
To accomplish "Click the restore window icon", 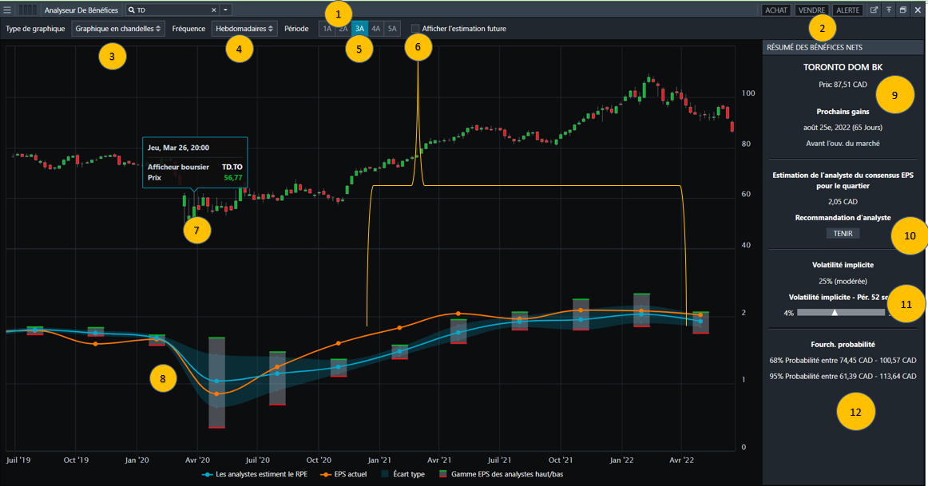I will (x=902, y=10).
